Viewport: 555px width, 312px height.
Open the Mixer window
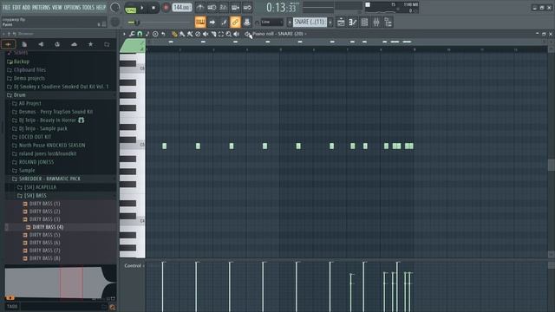pos(376,23)
